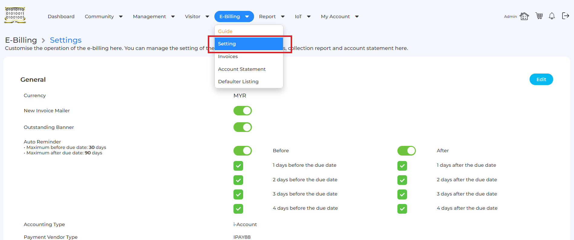Click the Edit button in General
The height and width of the screenshot is (240, 574).
[x=541, y=79]
